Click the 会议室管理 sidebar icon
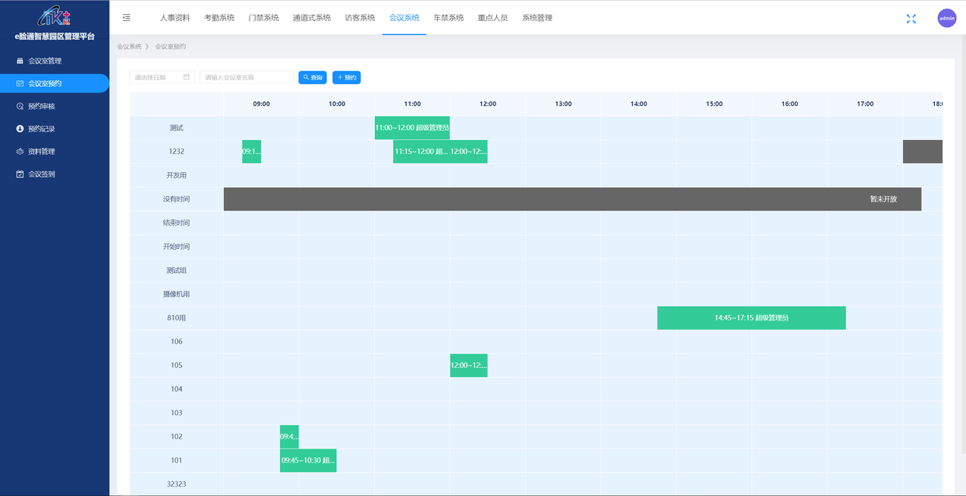Image resolution: width=966 pixels, height=496 pixels. coord(20,61)
